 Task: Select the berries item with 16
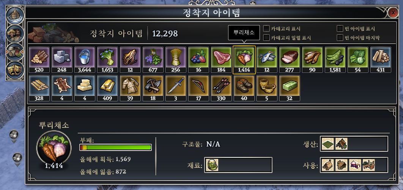click(198, 60)
